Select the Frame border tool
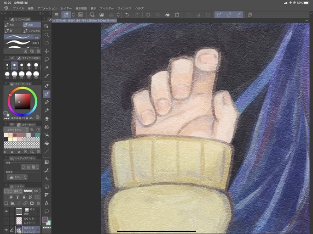 point(46,187)
